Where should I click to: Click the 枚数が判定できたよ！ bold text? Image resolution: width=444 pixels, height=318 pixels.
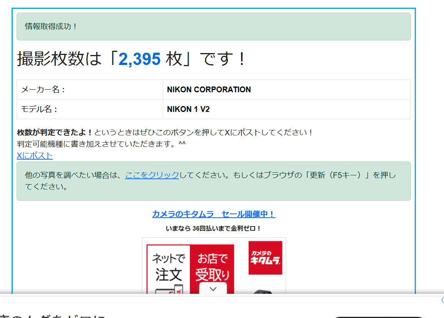coord(55,132)
